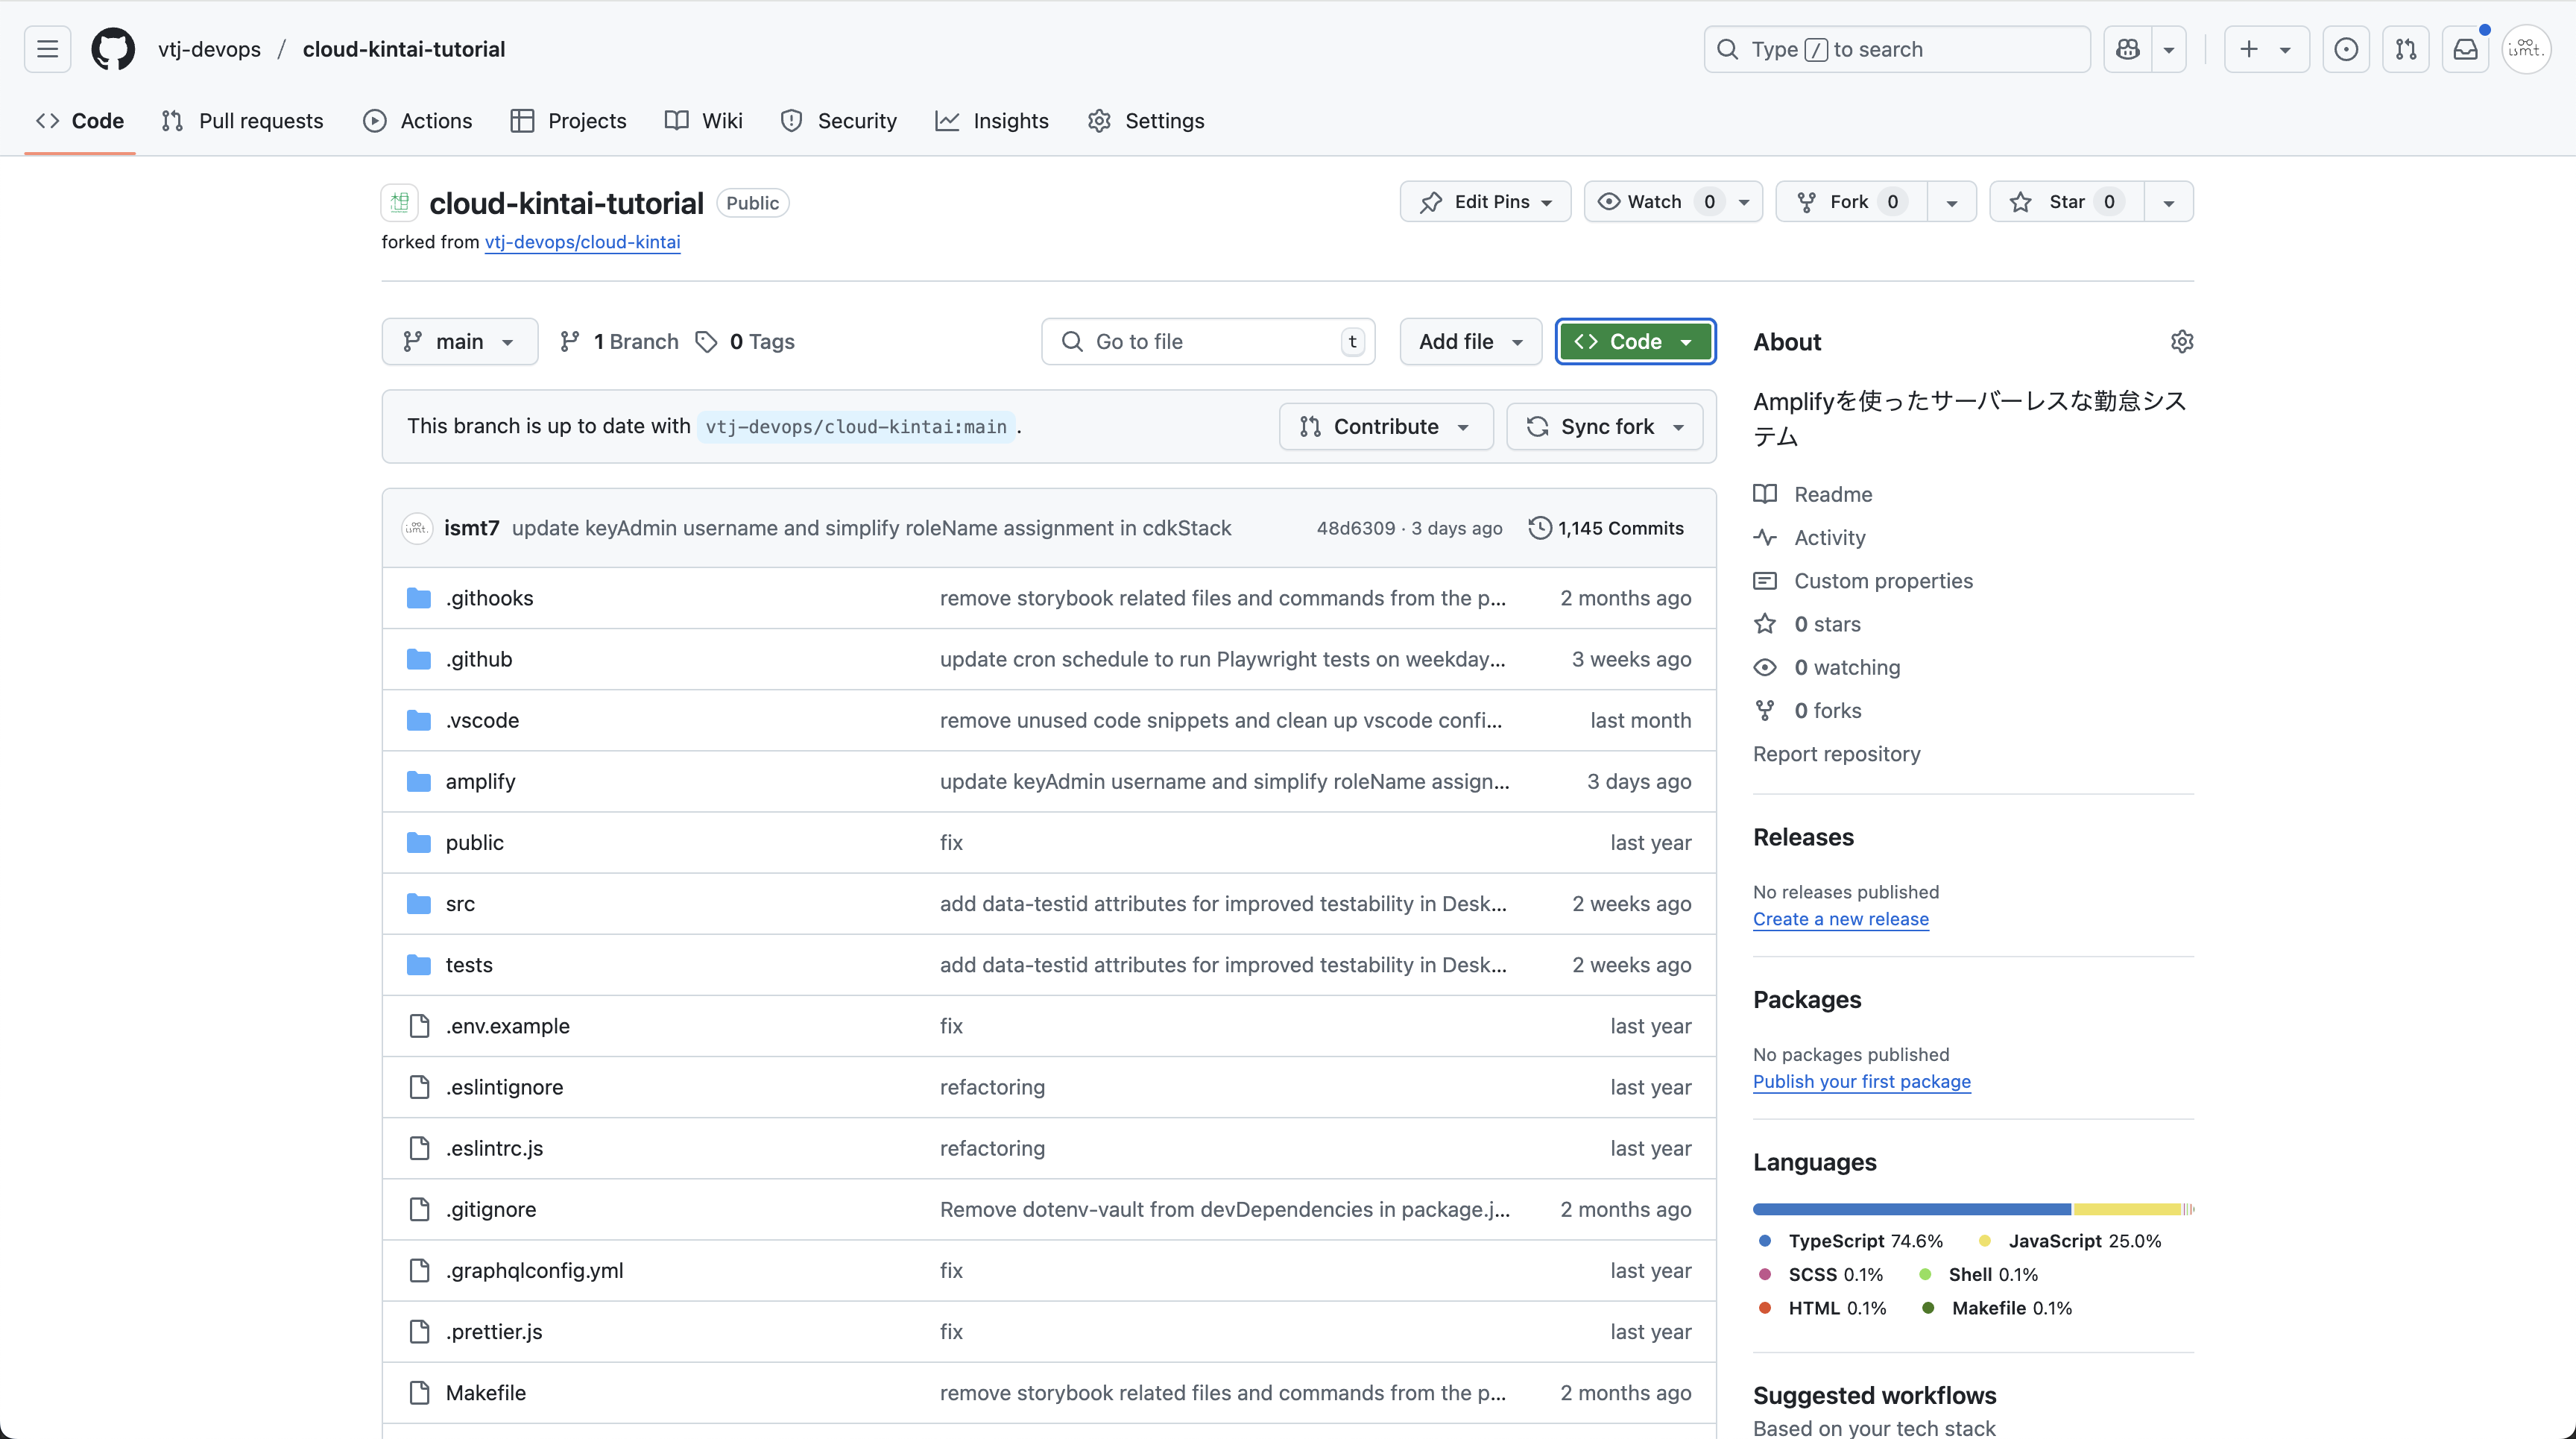
Task: Switch to the Wiki tab
Action: 703,121
